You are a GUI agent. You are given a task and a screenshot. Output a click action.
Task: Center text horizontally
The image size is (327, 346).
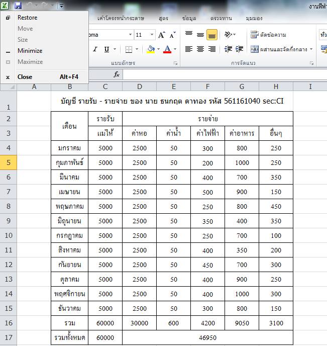(x=200, y=49)
